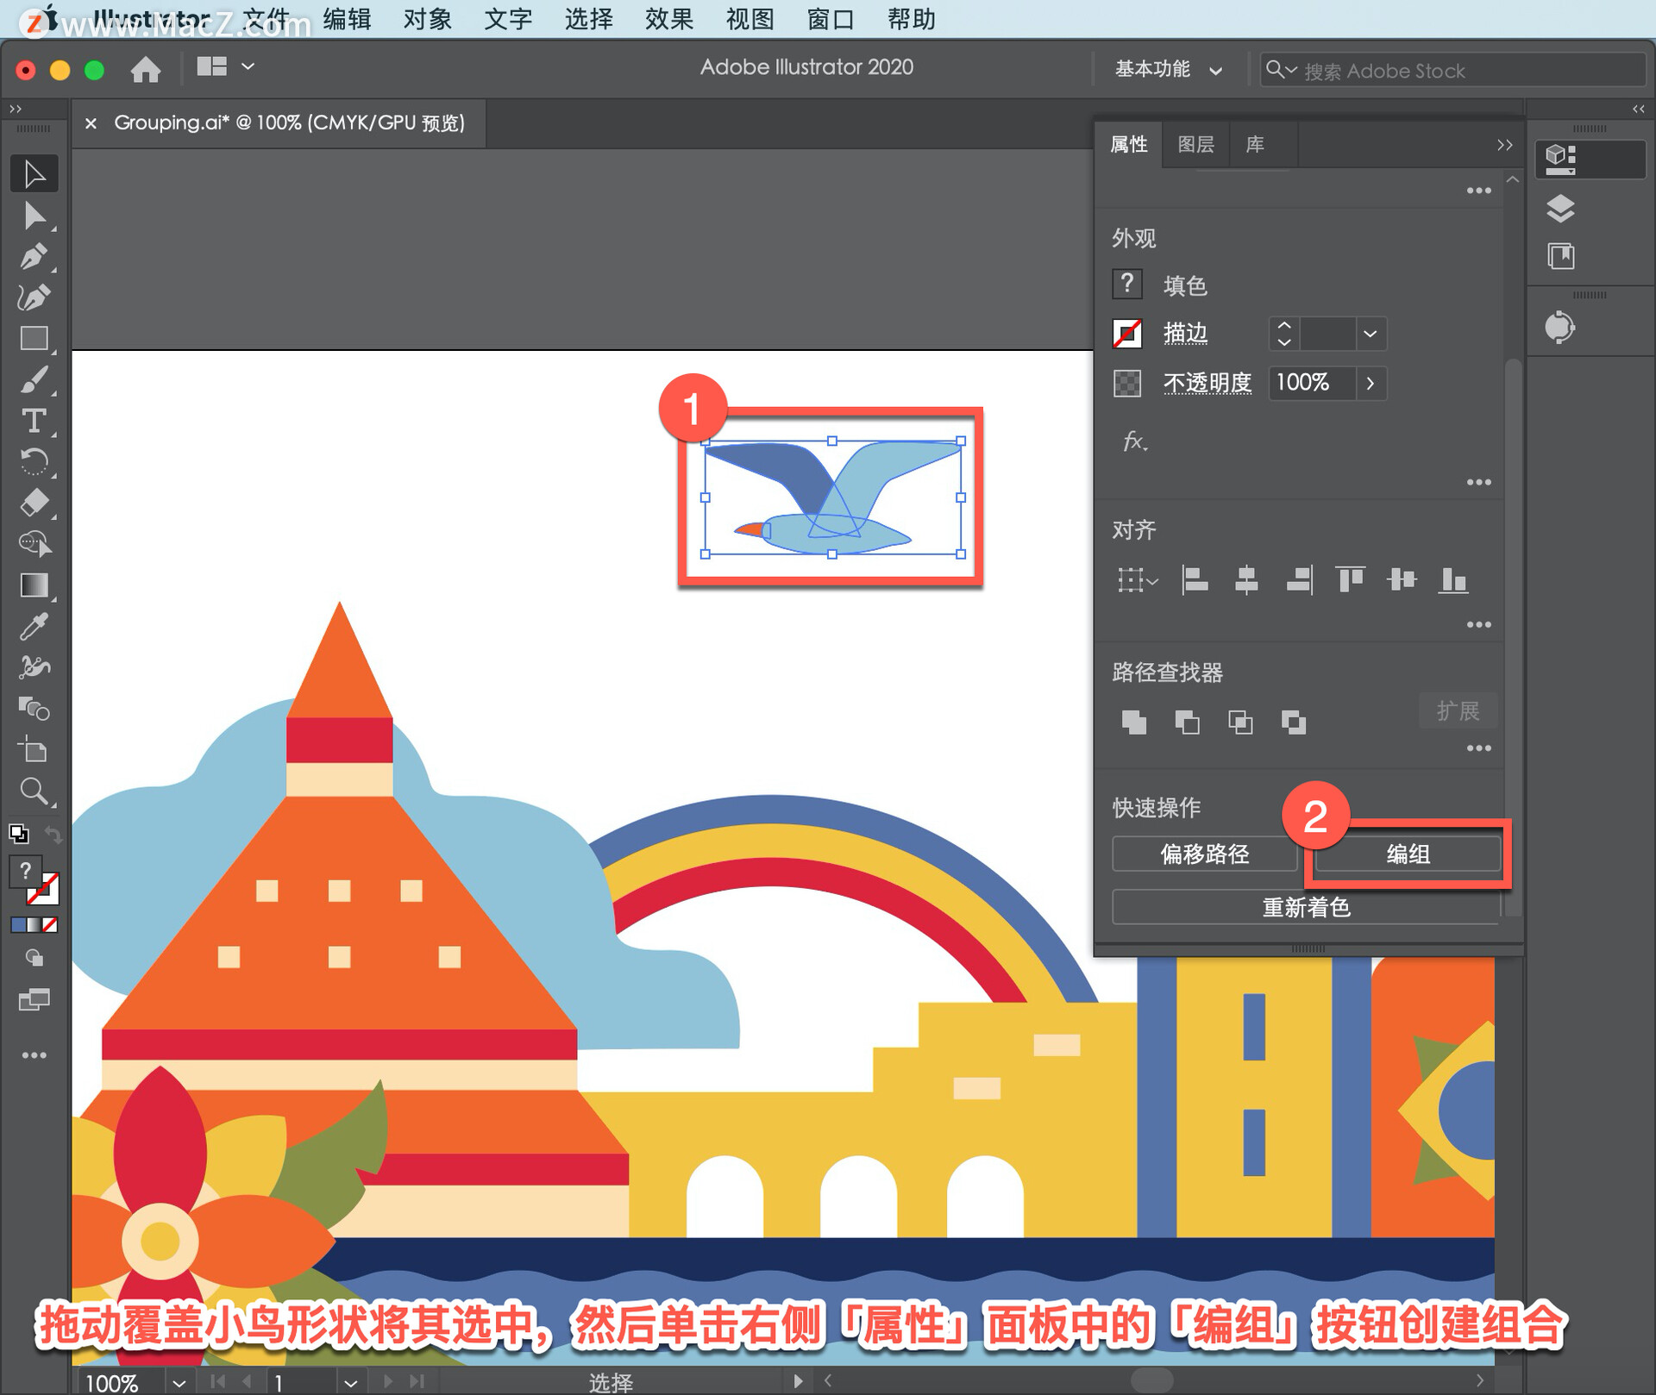Open 基本功能 workspace switcher dropdown
Viewport: 1656px width, 1395px height.
(x=1168, y=70)
